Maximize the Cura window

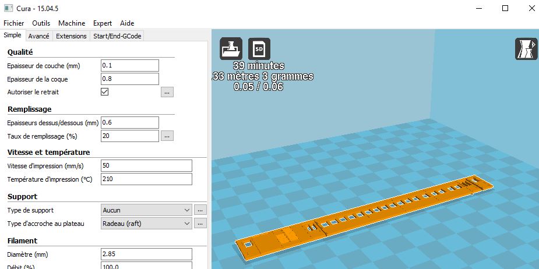point(505,8)
